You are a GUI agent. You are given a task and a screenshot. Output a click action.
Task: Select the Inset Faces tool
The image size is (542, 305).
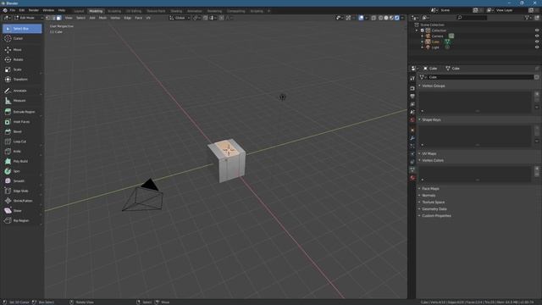coord(22,122)
